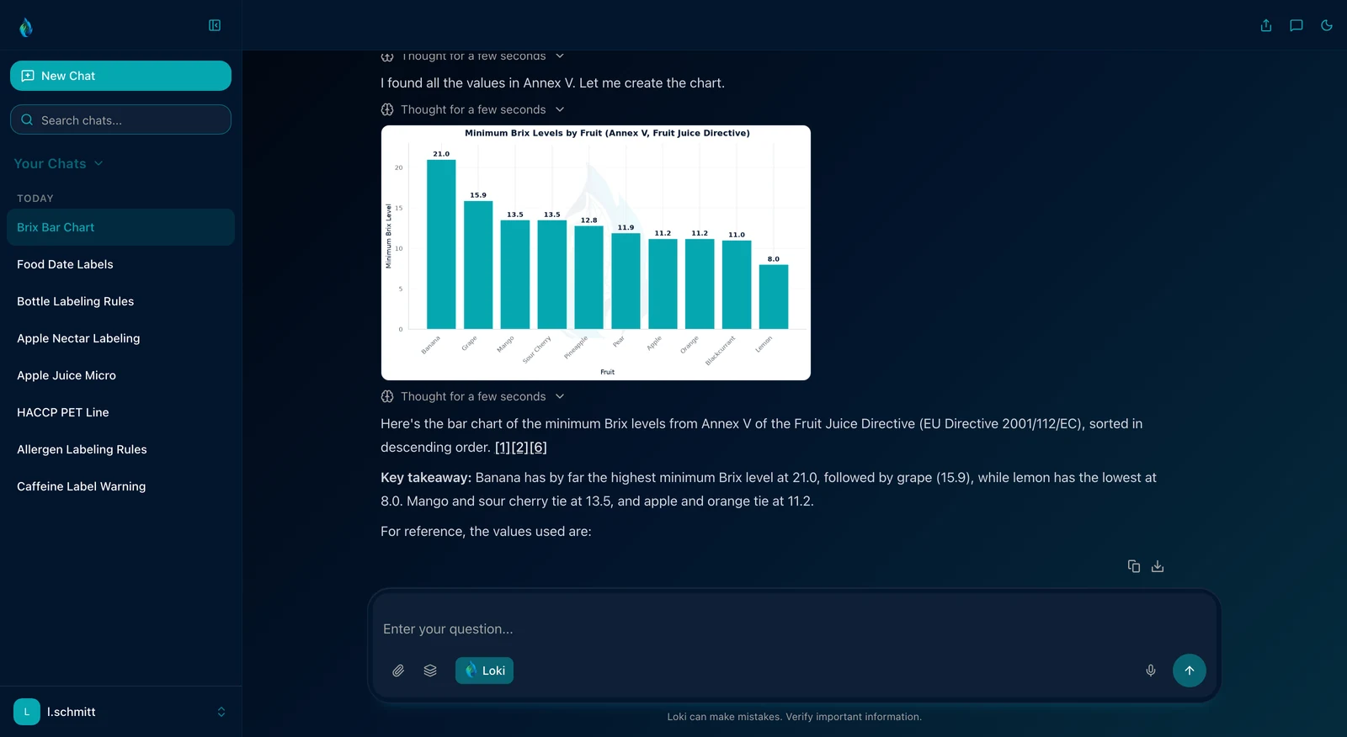Click the Loki flame logo

click(26, 28)
